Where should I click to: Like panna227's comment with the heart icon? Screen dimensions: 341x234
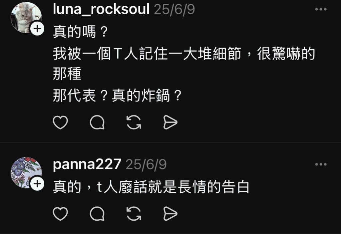pos(60,214)
